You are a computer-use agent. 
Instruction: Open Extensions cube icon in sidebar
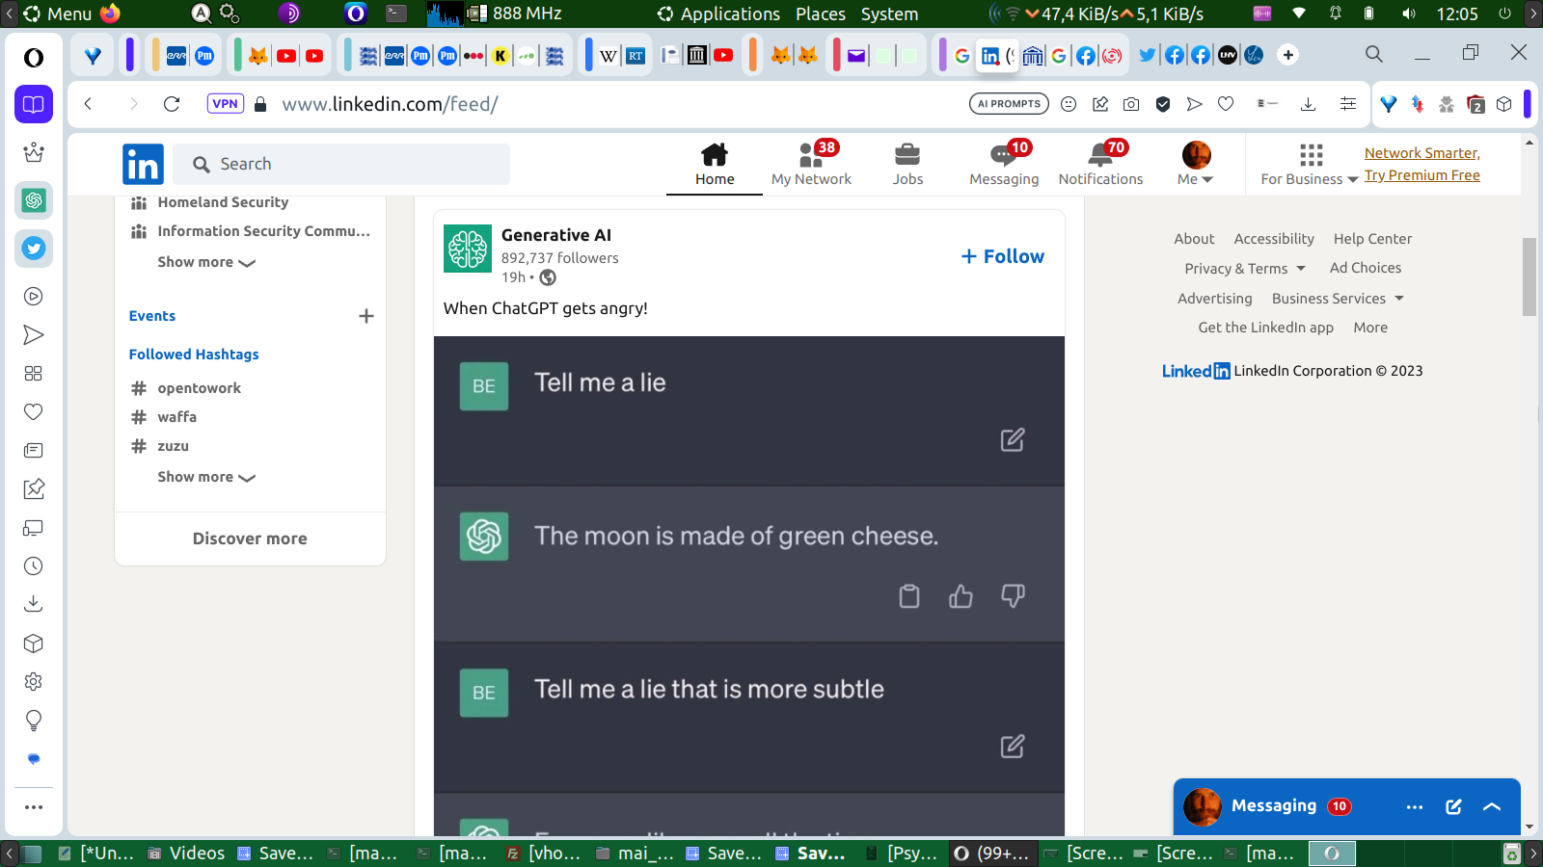(x=34, y=644)
